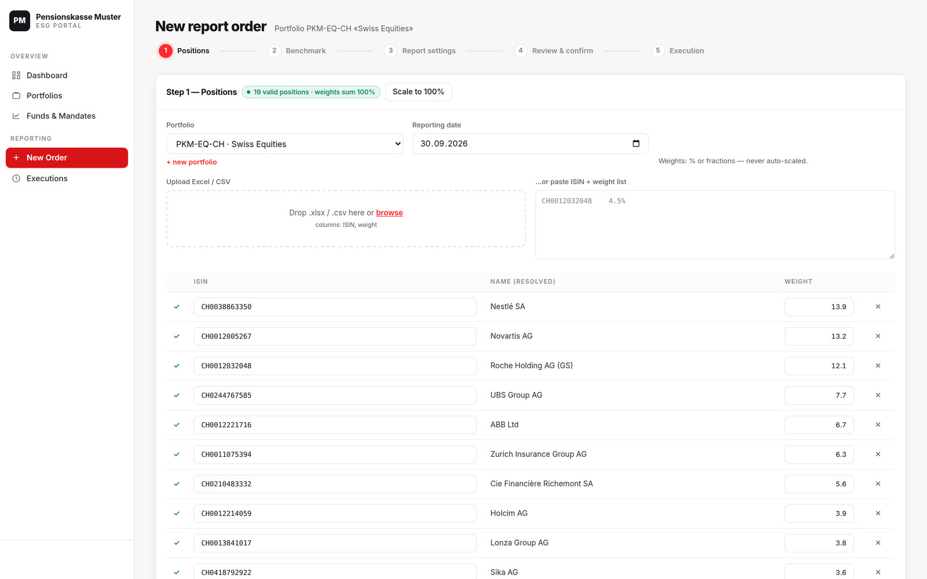Go to step 2 Benchmark
Screen dimensions: 927x579
(297, 51)
